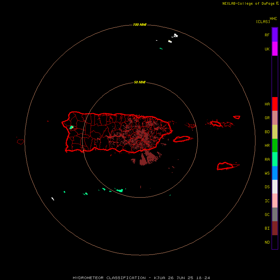Image resolution: width=280 pixels, height=280 pixels.
Task: Click the largest white dry snow echo at north
Action: (176, 35)
